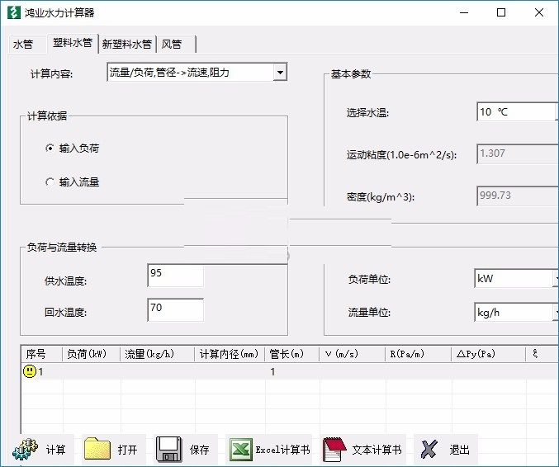The width and height of the screenshot is (559, 467).
Task: Click the 计算内径(mm) column header
Action: tap(230, 354)
